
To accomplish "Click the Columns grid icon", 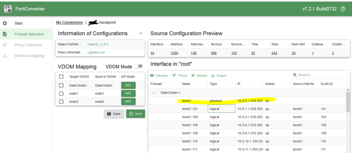I will coord(152,75).
